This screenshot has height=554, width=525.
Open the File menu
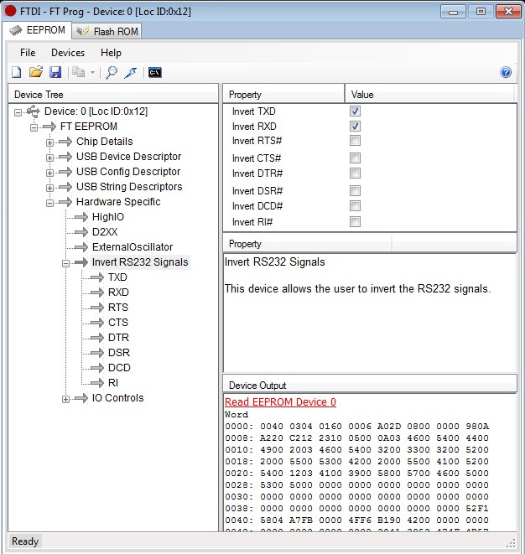28,53
